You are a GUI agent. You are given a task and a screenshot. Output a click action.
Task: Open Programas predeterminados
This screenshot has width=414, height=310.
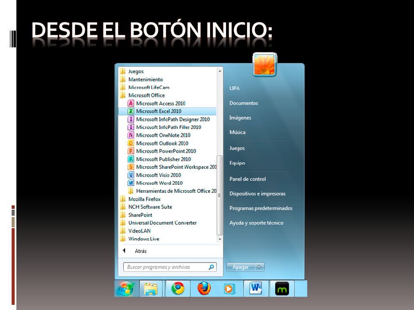coord(261,208)
